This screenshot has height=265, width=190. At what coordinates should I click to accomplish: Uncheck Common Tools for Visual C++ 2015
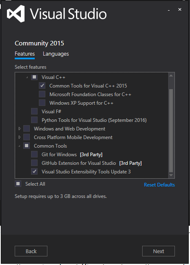coord(42,86)
